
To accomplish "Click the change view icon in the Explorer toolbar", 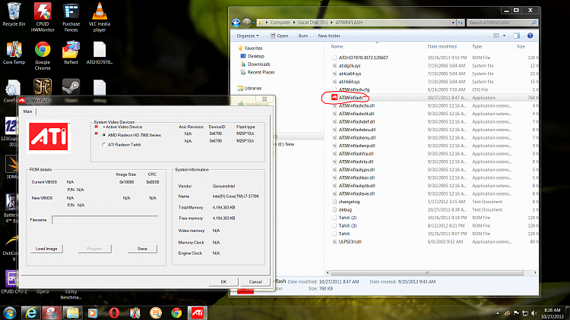I will point(496,36).
